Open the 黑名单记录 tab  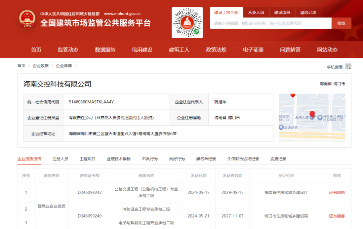[x=206, y=159]
